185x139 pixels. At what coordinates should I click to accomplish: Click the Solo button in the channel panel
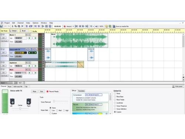click(41, 92)
